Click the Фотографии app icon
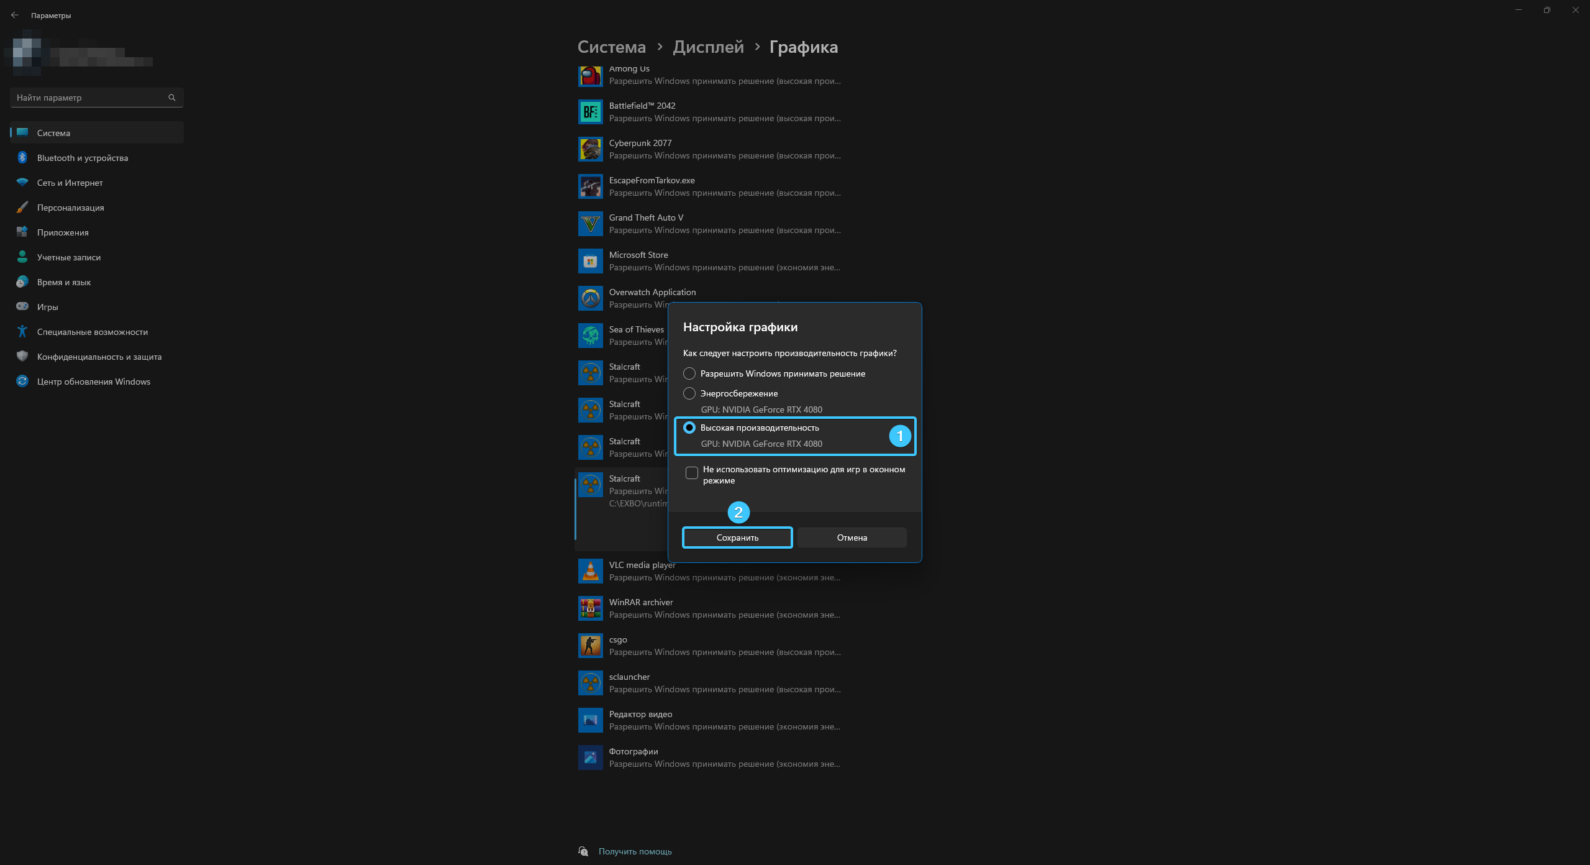 [590, 757]
